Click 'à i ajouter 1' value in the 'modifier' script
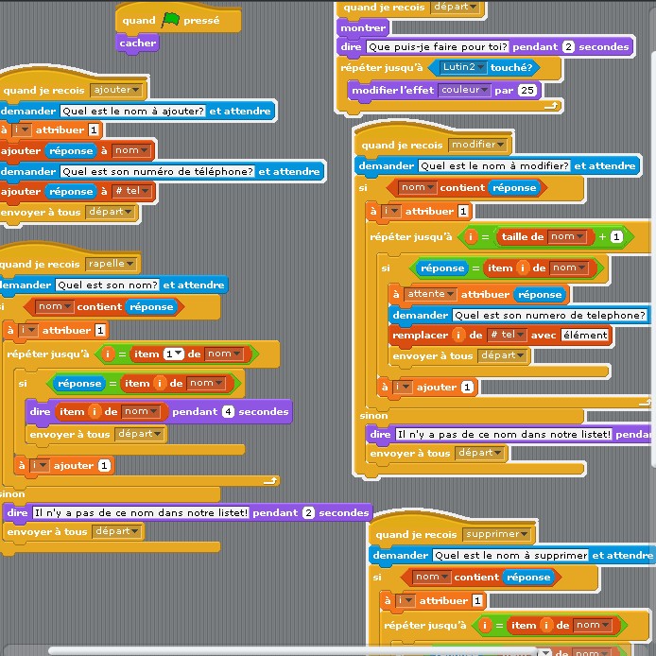The width and height of the screenshot is (656, 656). coord(467,388)
